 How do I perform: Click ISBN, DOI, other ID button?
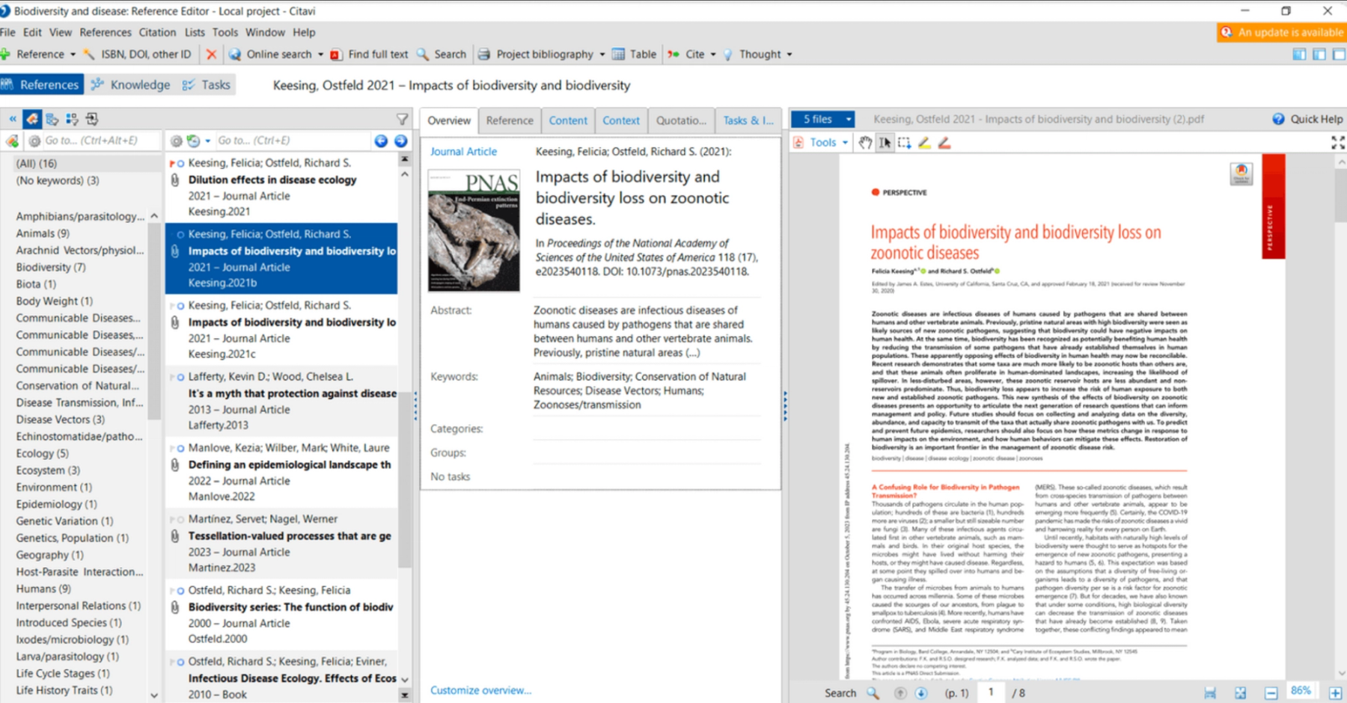click(x=137, y=54)
